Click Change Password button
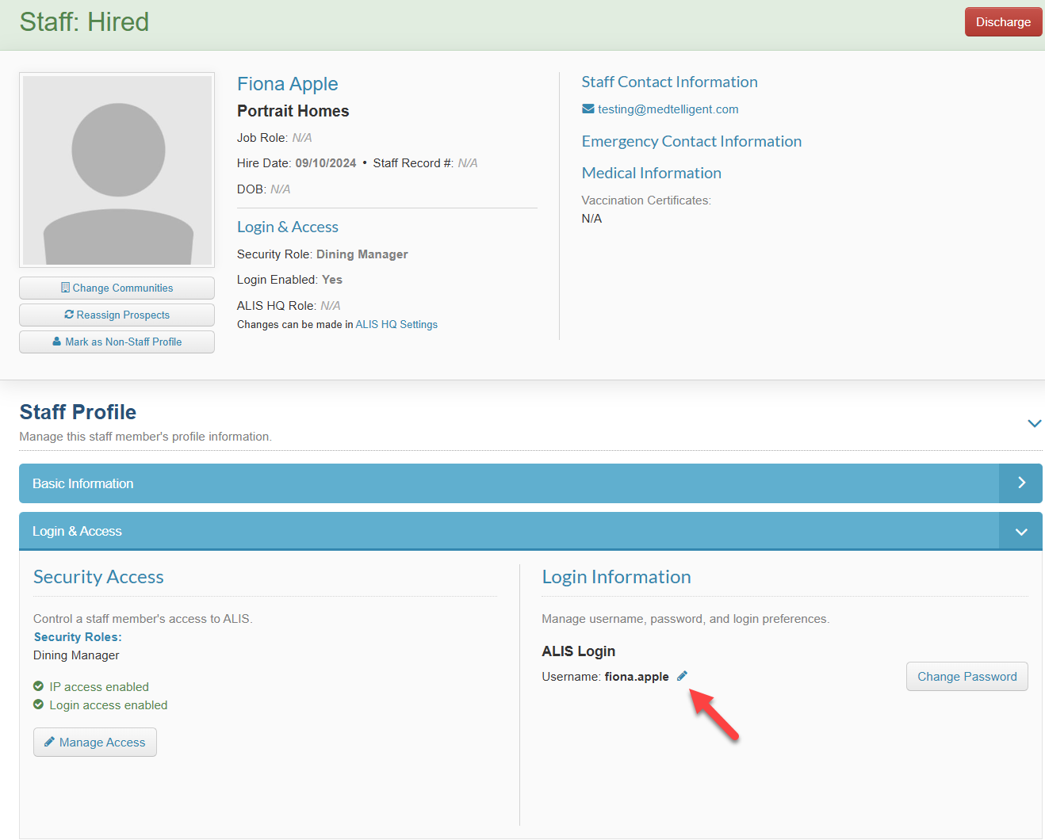 pos(967,676)
